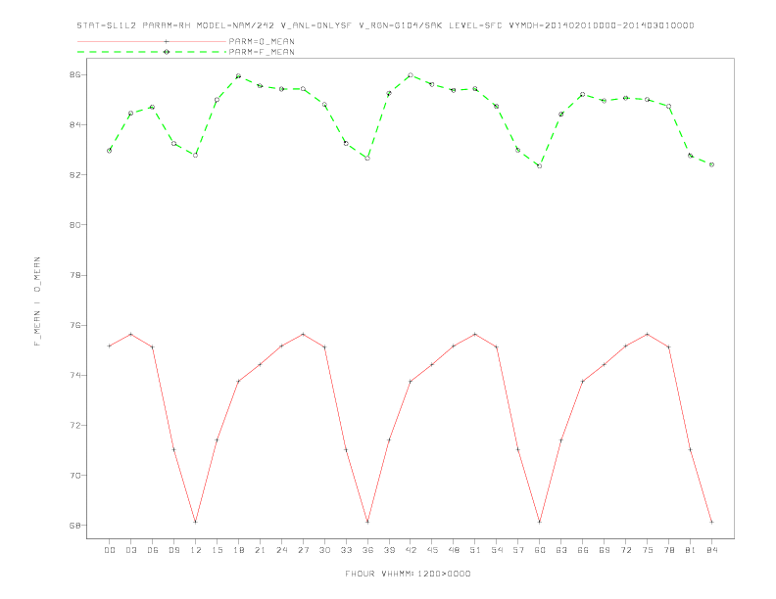Click the y-axis tick label 72
The width and height of the screenshot is (776, 599).
[74, 426]
